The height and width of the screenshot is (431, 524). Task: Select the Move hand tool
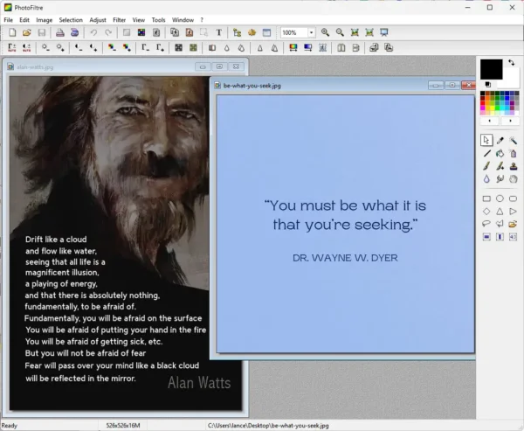tap(513, 179)
